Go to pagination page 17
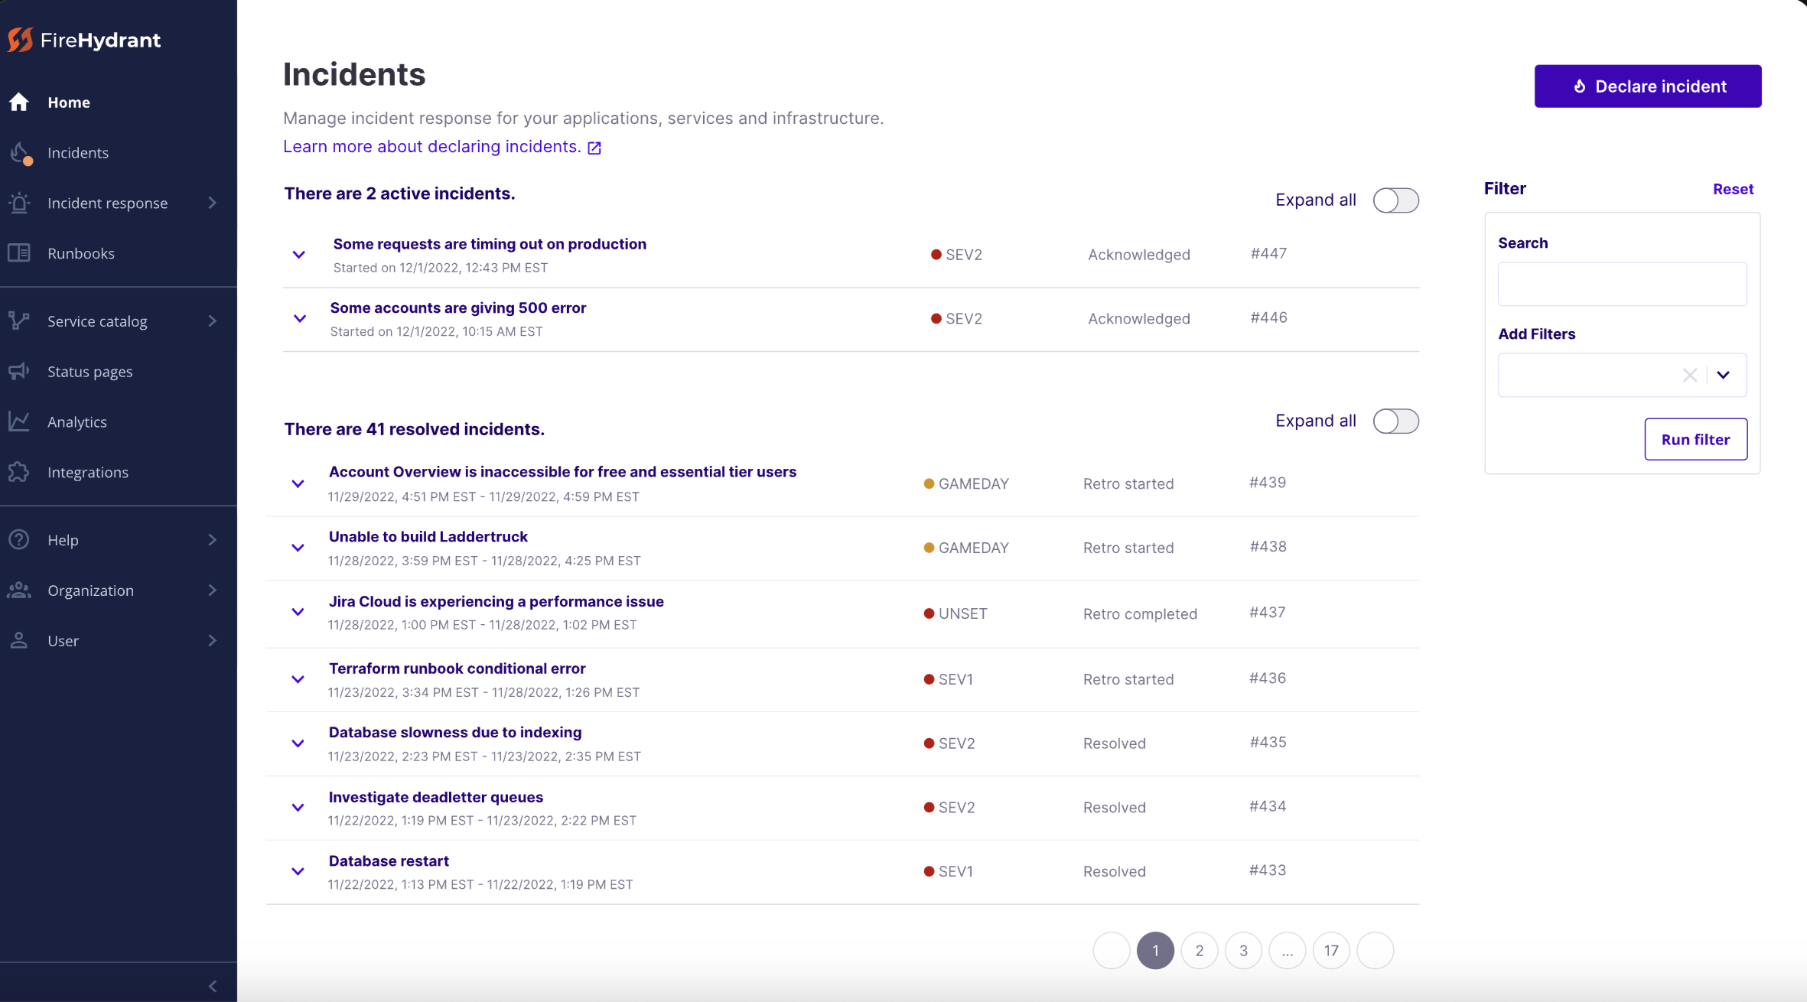Viewport: 1807px width, 1002px height. (1331, 951)
